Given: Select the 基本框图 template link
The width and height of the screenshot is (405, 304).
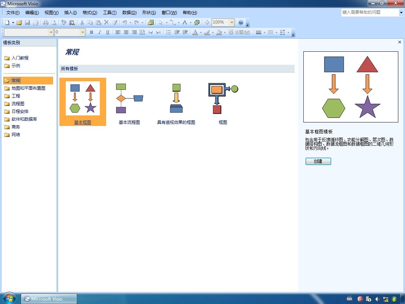Looking at the screenshot, I should [x=83, y=122].
